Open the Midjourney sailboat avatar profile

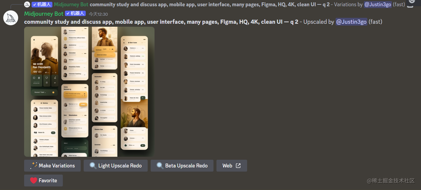click(11, 18)
